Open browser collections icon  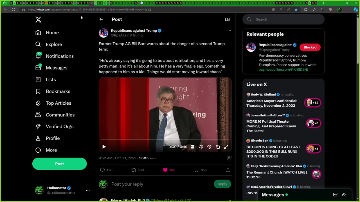pyautogui.click(x=322, y=10)
